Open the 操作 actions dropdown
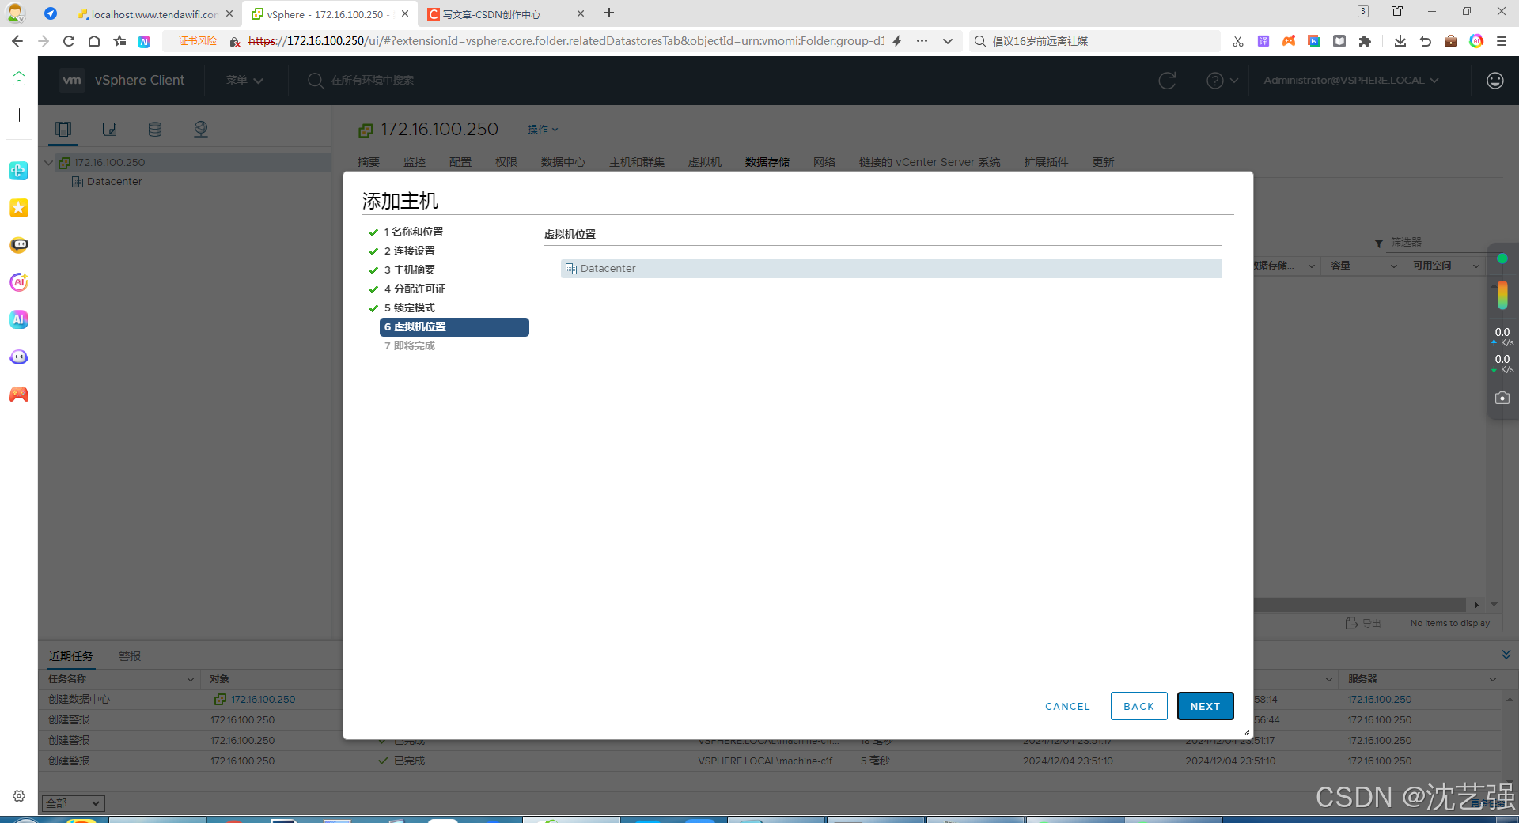 pyautogui.click(x=543, y=129)
